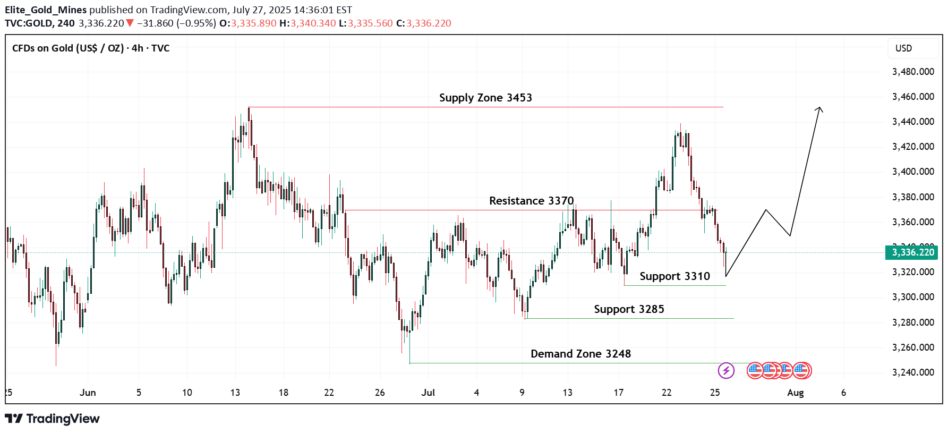This screenshot has height=433, width=948.
Task: Click the 3,440.000 price axis label
Action: (913, 122)
